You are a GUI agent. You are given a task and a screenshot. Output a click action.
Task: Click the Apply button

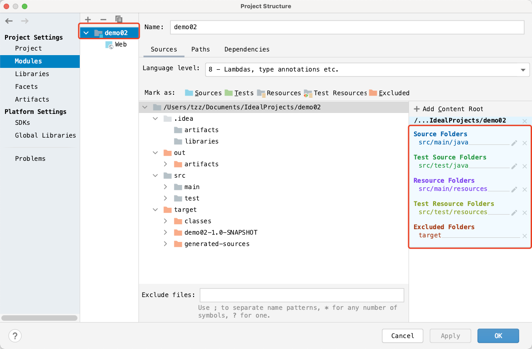tap(450, 336)
